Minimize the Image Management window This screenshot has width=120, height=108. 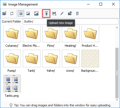coord(88,4)
